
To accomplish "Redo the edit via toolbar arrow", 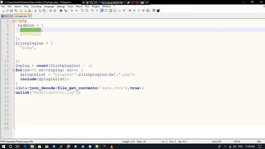I will [x=55, y=11].
